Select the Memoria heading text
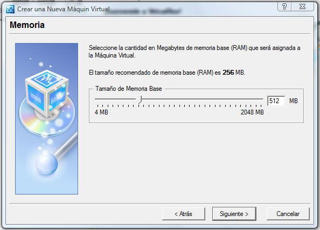The image size is (320, 230). pyautogui.click(x=27, y=25)
